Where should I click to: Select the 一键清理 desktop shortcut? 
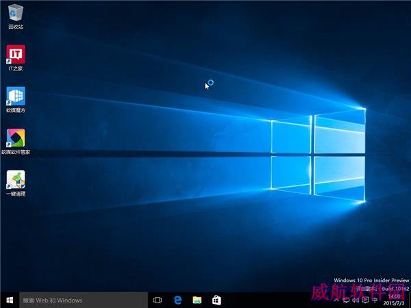click(x=16, y=183)
